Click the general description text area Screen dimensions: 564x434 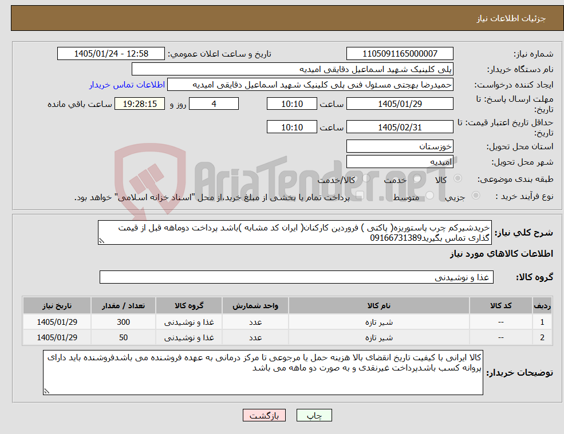(294, 233)
